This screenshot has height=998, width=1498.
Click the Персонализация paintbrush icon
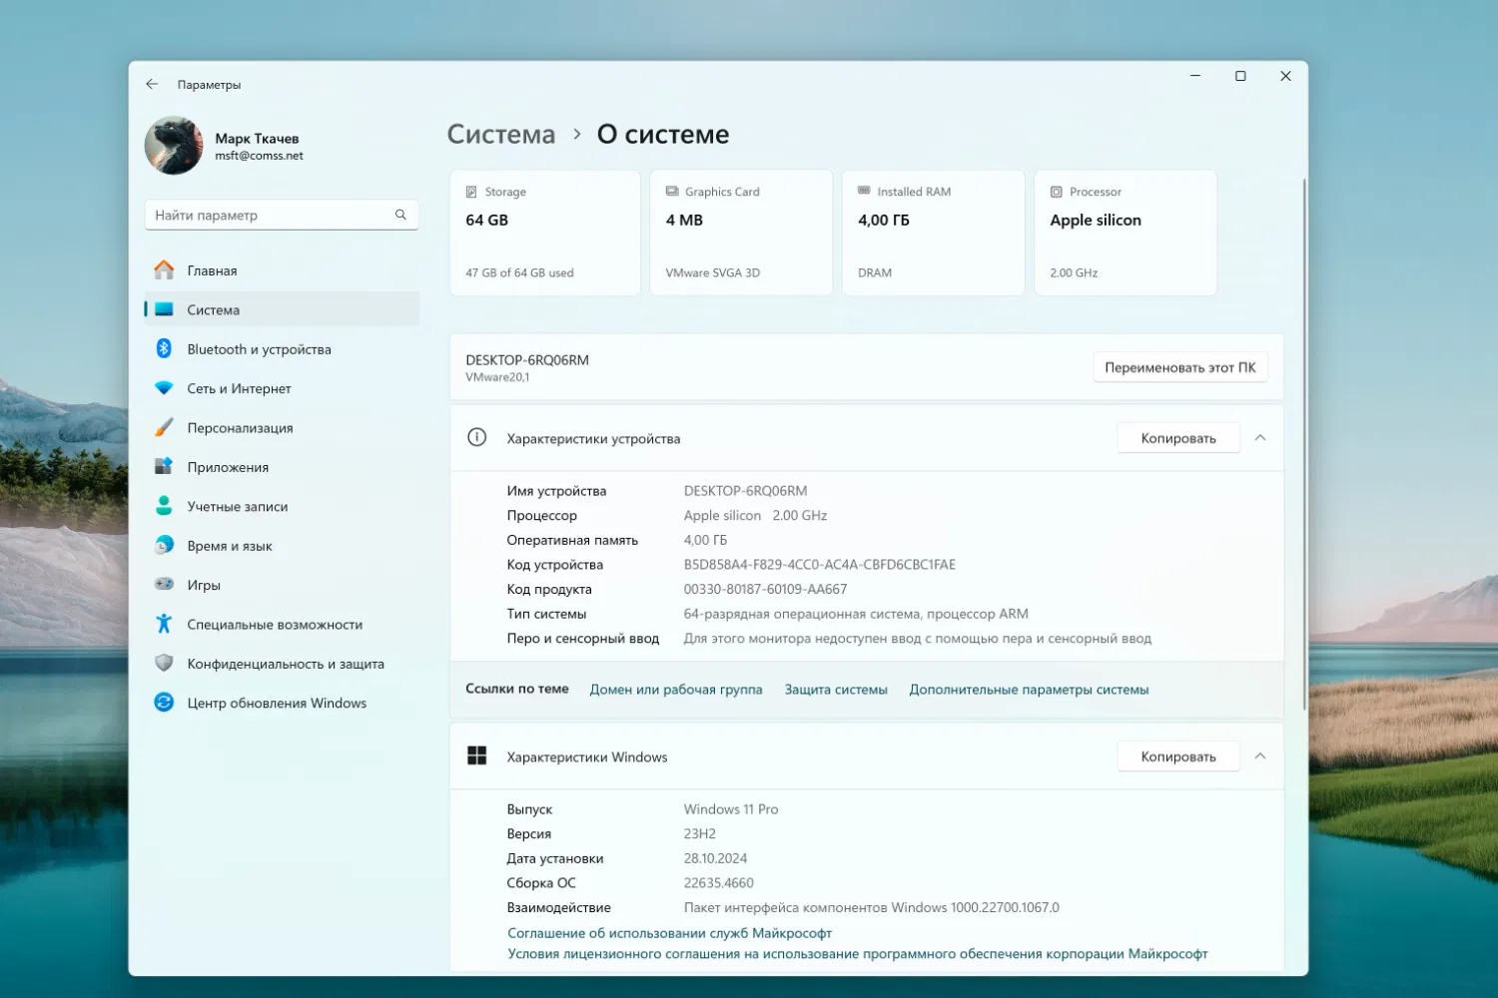pyautogui.click(x=164, y=427)
